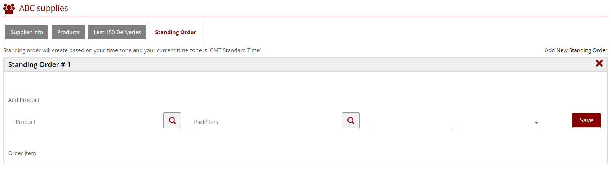The height and width of the screenshot is (175, 611).
Task: Select the Standing Order tab
Action: (175, 32)
